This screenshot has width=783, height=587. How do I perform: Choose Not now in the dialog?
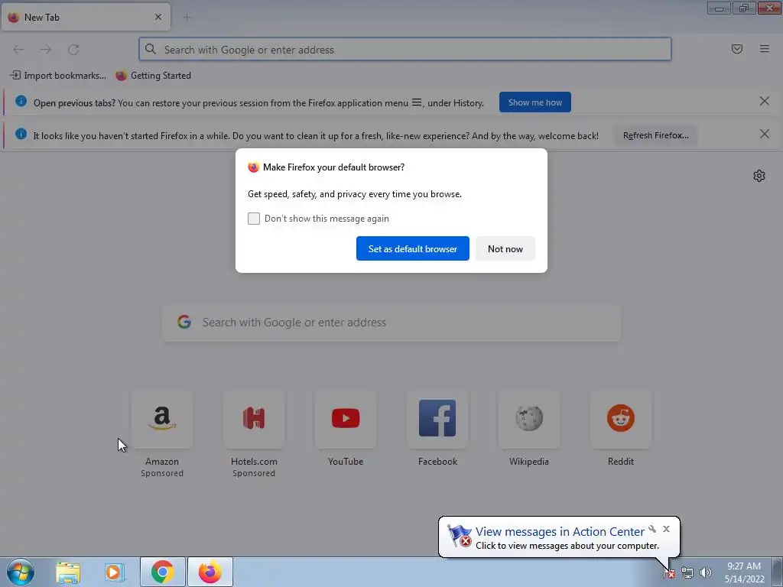pyautogui.click(x=505, y=248)
